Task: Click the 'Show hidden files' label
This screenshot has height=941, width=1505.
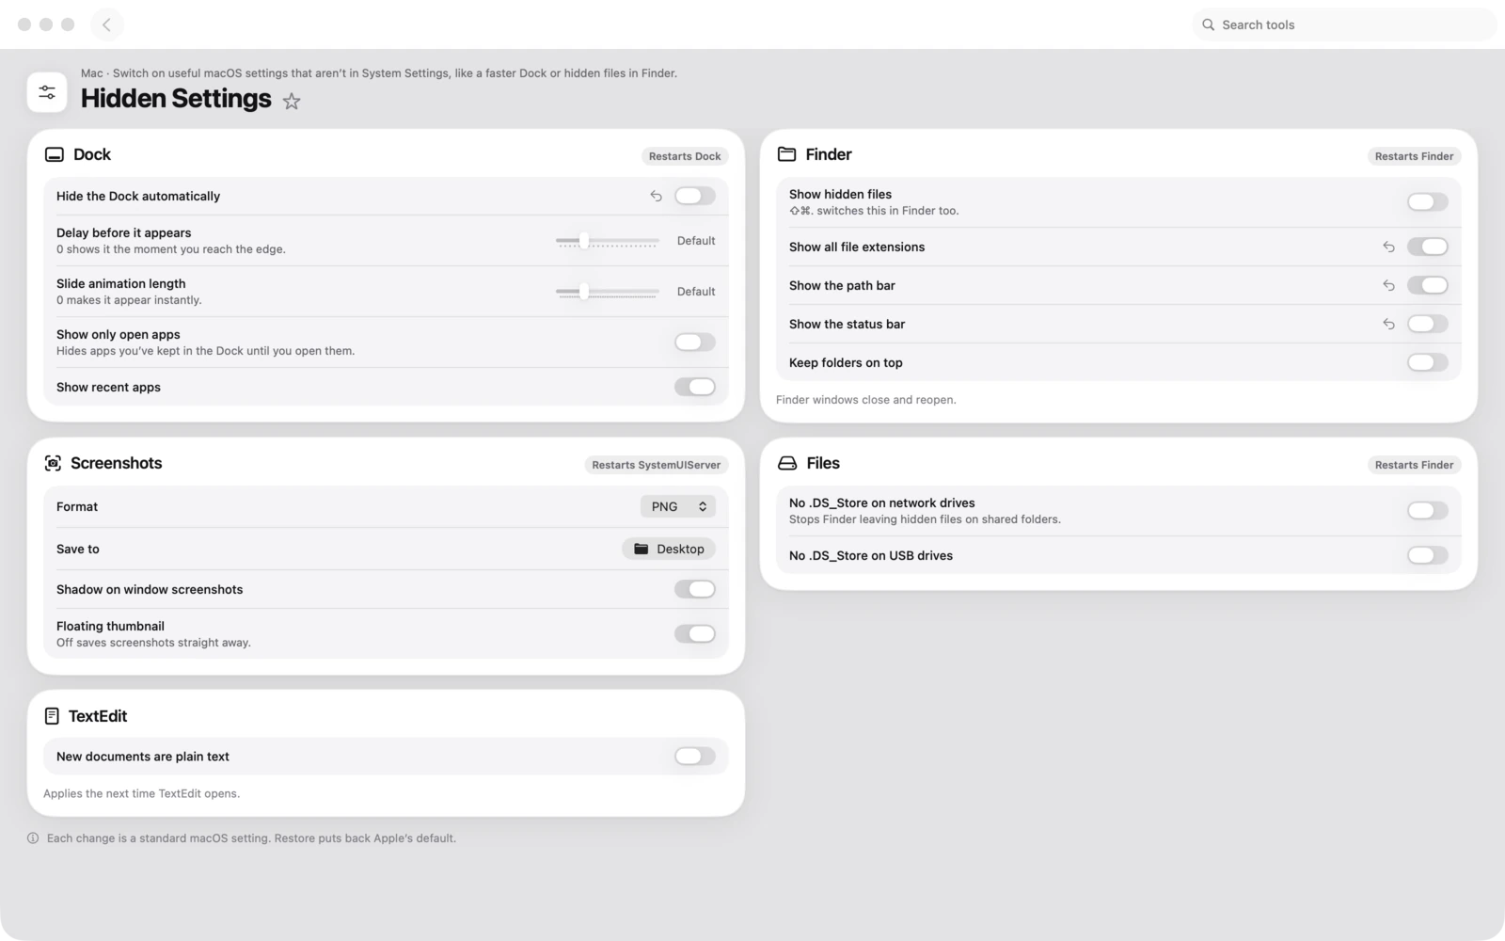Action: (840, 194)
